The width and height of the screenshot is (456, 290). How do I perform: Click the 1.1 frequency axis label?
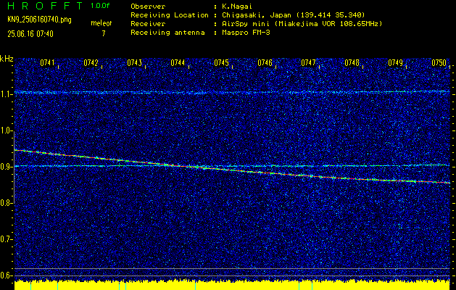6,94
